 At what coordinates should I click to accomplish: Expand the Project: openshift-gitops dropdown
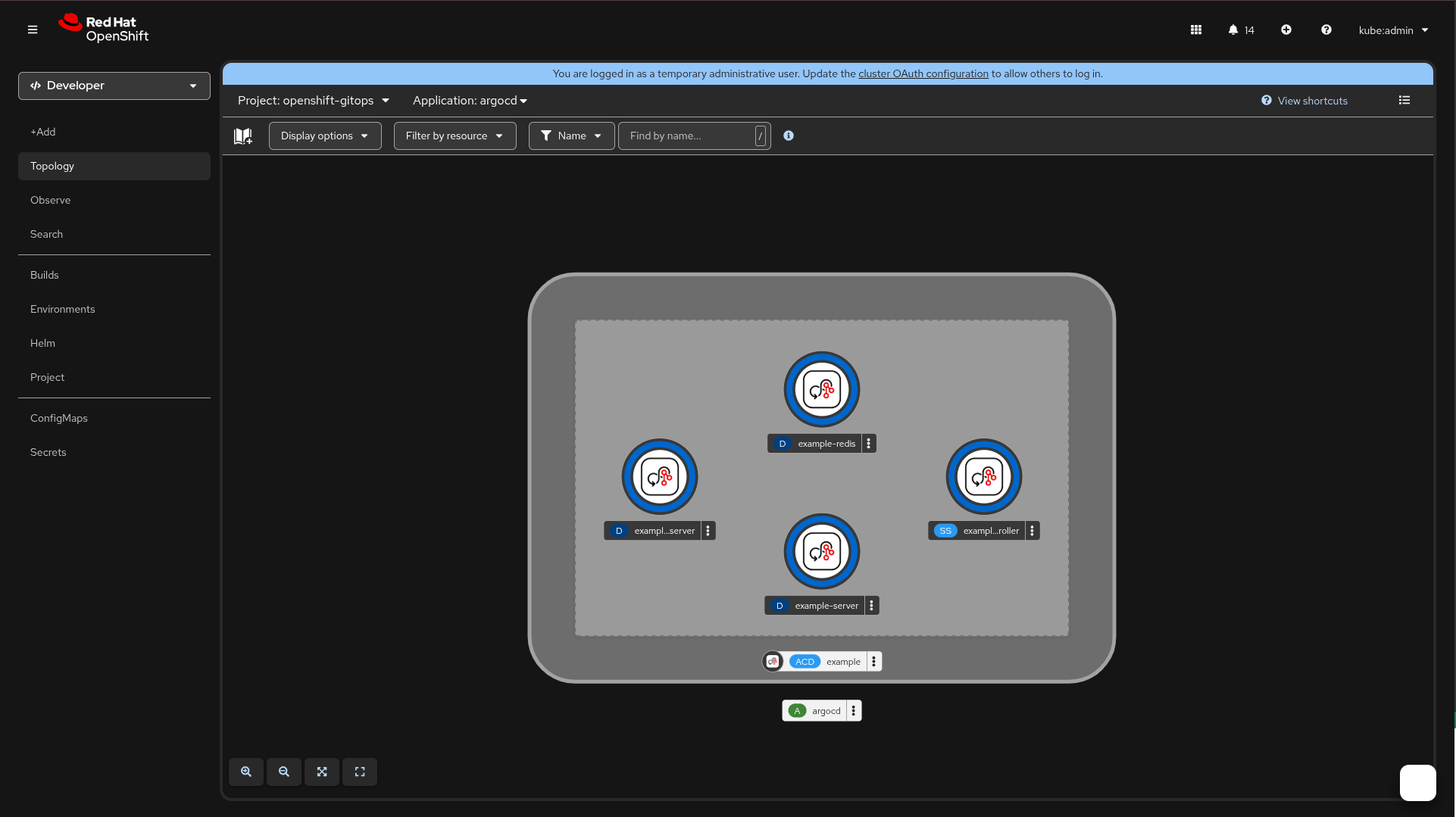[x=313, y=101]
